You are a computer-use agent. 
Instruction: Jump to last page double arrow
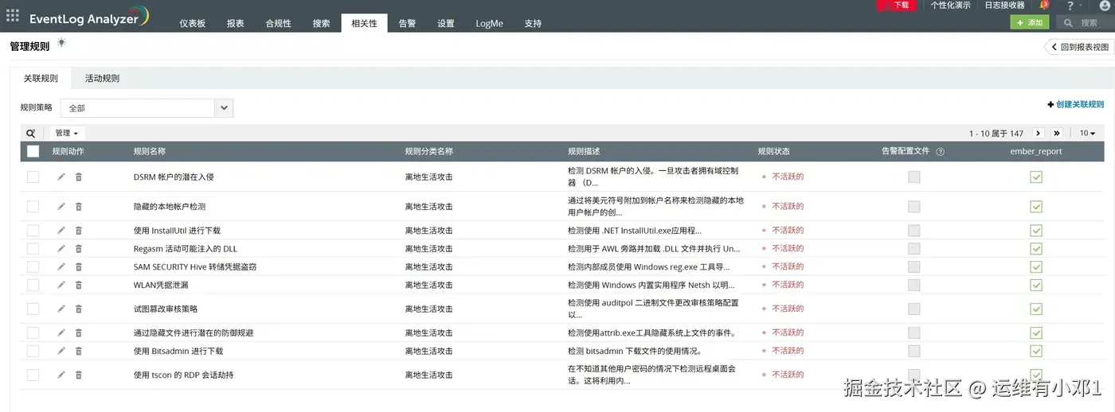[x=1057, y=134]
